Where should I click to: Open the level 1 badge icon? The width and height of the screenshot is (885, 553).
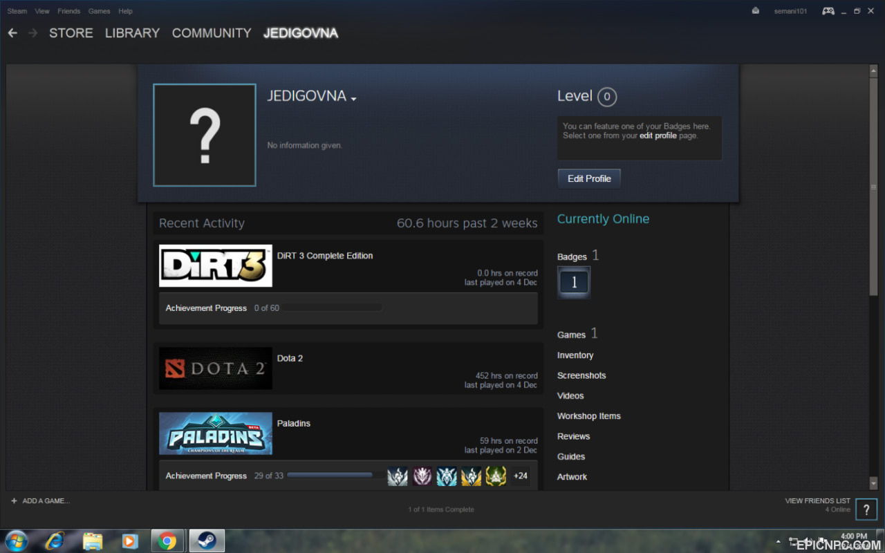pyautogui.click(x=574, y=282)
